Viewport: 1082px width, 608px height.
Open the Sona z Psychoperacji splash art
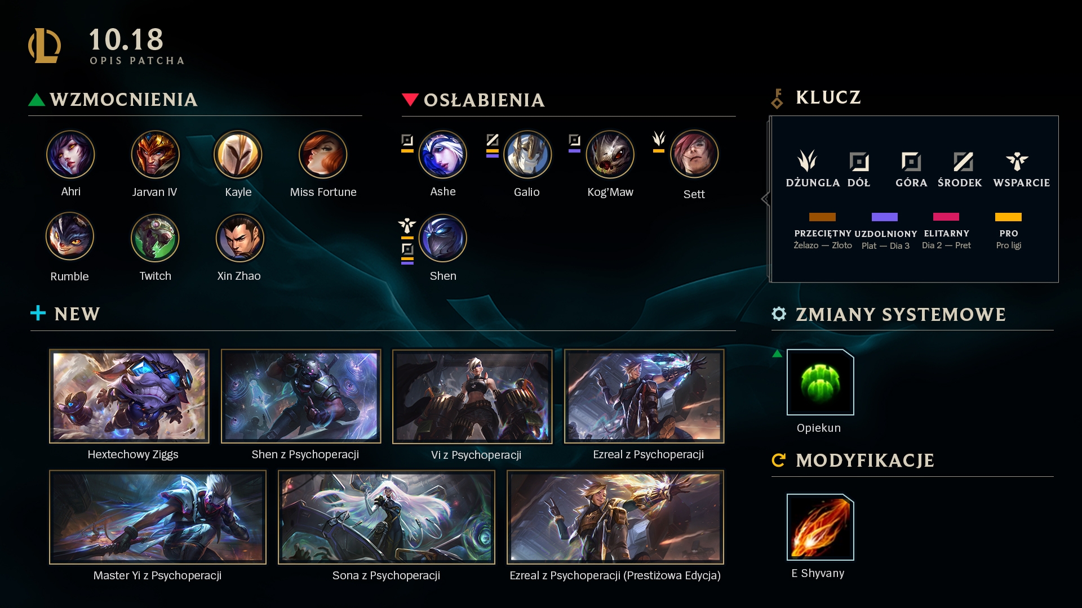[x=387, y=517]
